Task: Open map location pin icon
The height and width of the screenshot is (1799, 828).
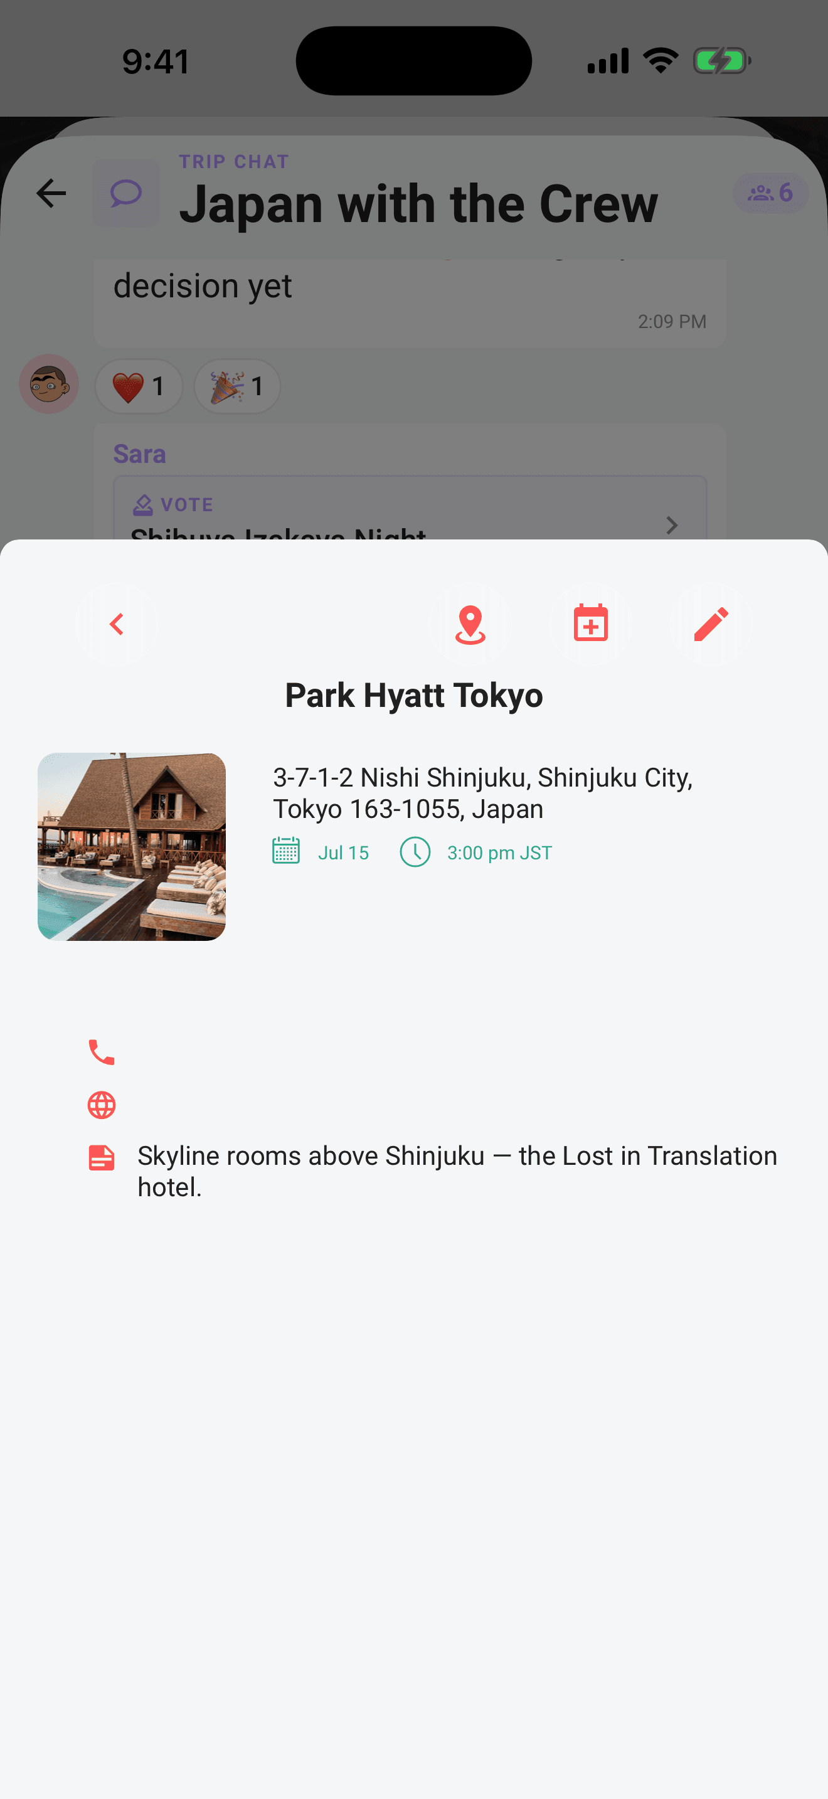Action: [470, 624]
